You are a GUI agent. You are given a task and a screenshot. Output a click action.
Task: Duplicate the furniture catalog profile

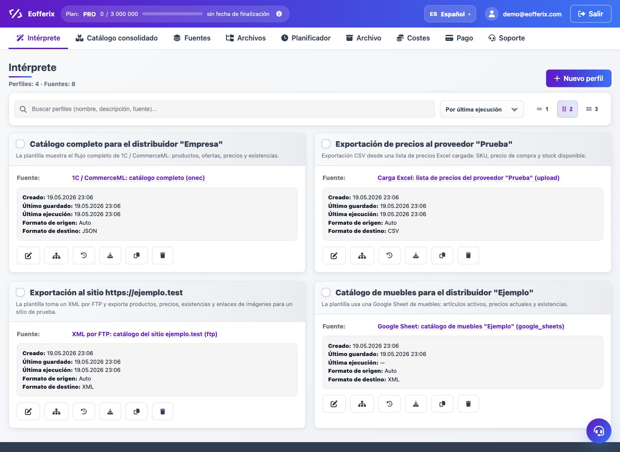(442, 404)
